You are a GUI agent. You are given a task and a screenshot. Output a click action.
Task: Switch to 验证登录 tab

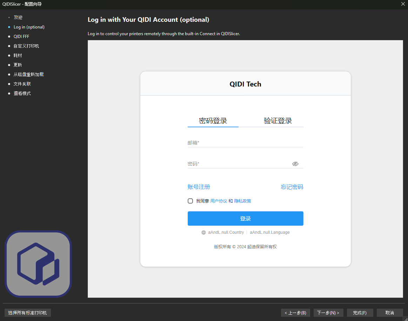point(278,121)
